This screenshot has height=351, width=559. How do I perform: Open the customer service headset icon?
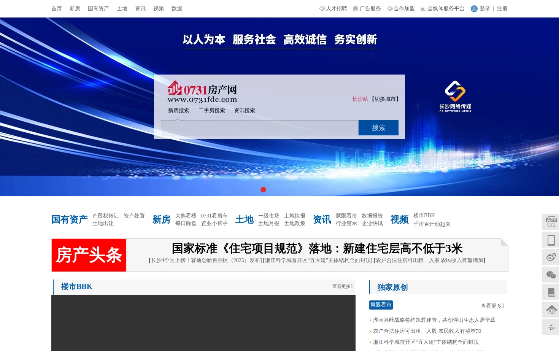tap(551, 310)
